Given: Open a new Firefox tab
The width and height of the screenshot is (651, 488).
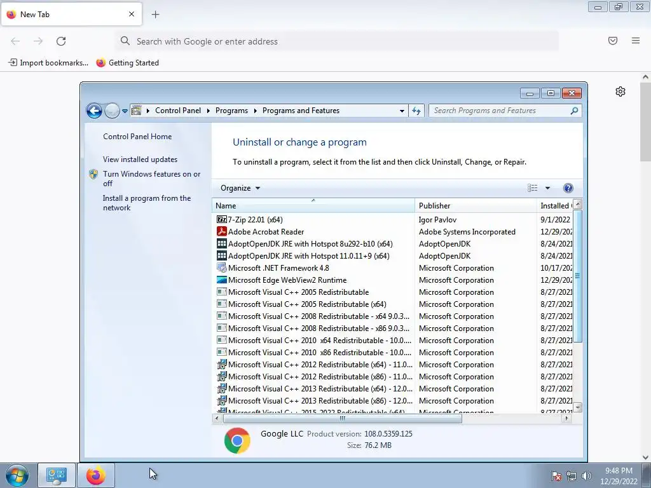Looking at the screenshot, I should point(155,15).
